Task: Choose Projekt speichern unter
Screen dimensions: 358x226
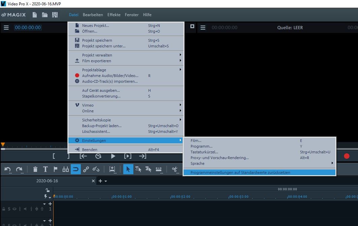Action: [x=126, y=46]
